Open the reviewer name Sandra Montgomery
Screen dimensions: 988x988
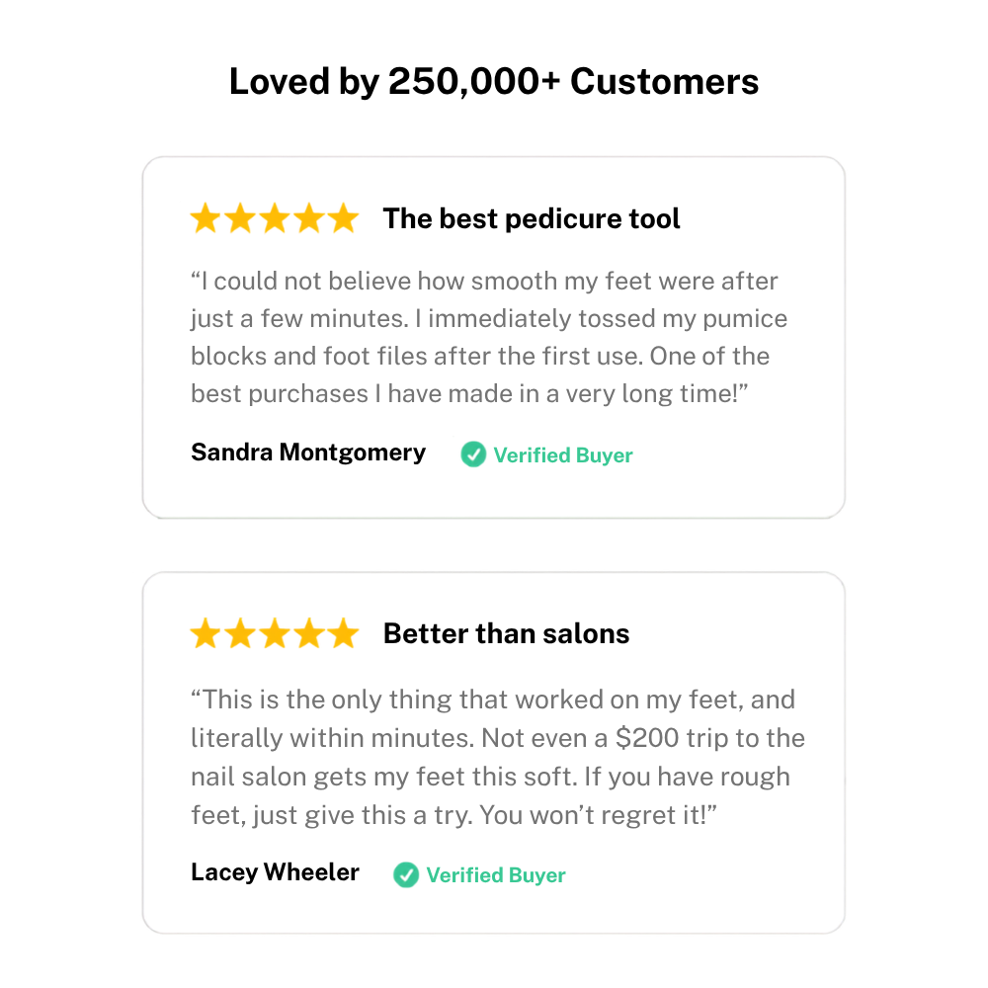pyautogui.click(x=308, y=453)
